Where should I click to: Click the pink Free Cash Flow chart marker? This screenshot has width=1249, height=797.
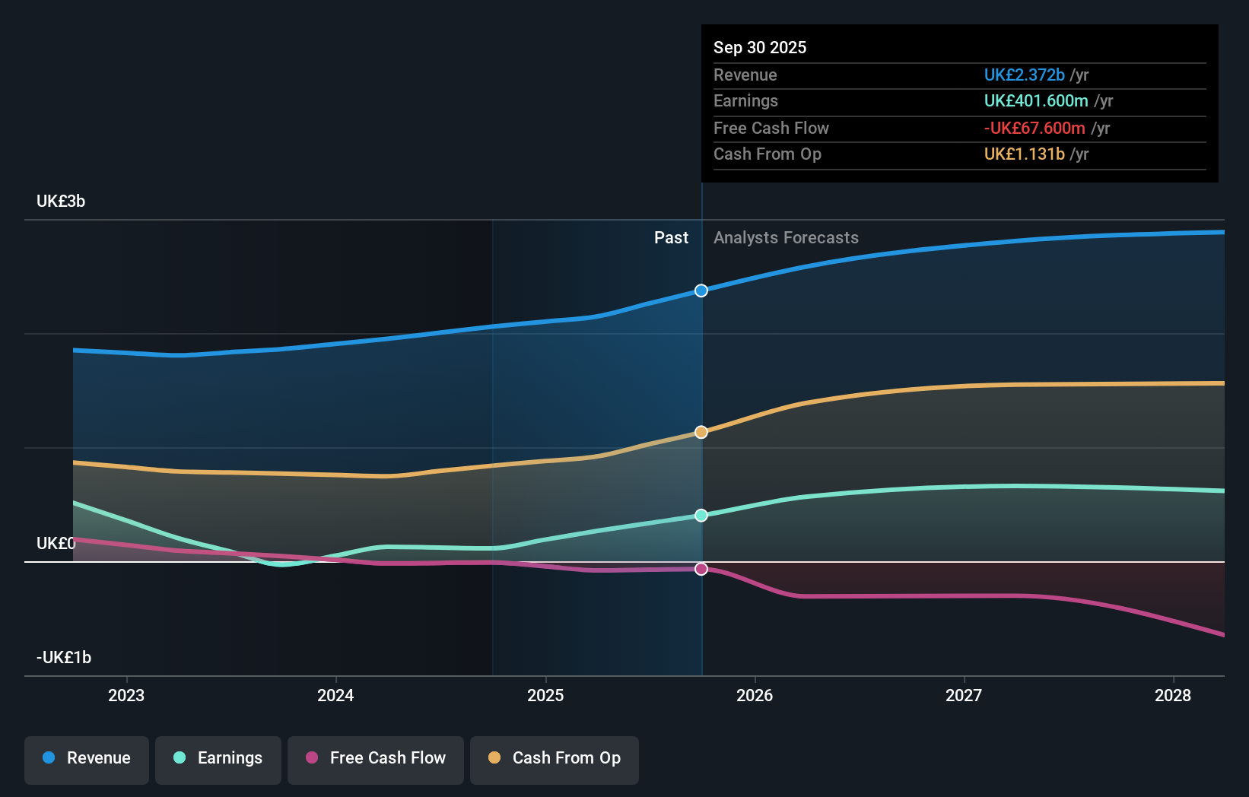pyautogui.click(x=701, y=568)
